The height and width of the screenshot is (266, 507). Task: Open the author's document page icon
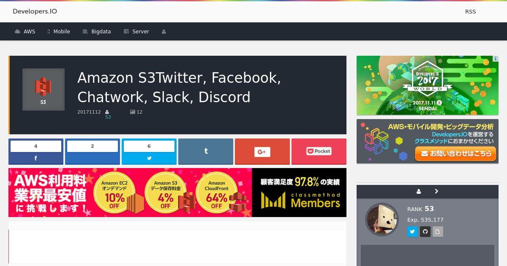click(x=438, y=231)
